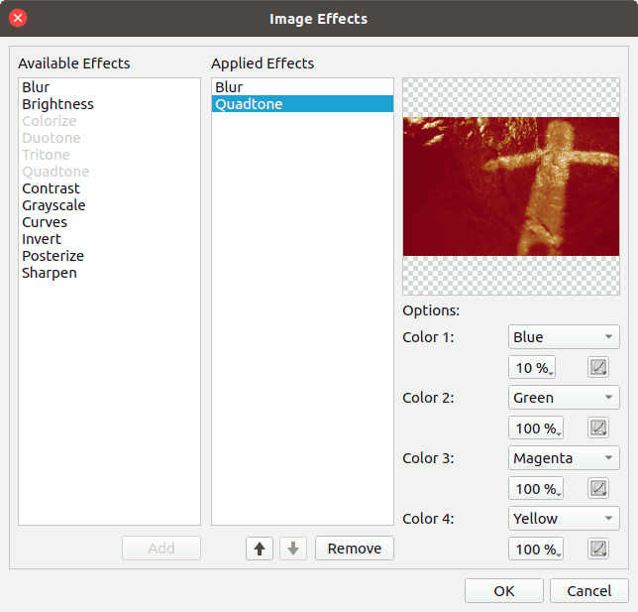The height and width of the screenshot is (612, 638).
Task: Open curve editor for Color 3 shade
Action: (598, 489)
